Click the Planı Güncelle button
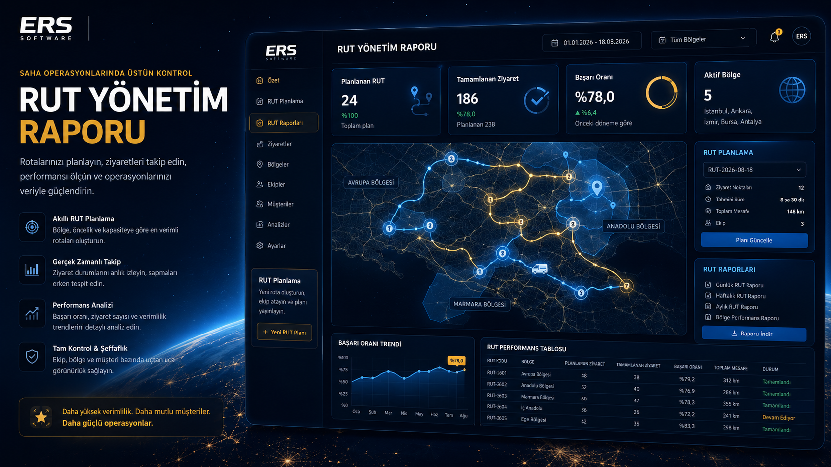This screenshot has height=467, width=831. 754,240
